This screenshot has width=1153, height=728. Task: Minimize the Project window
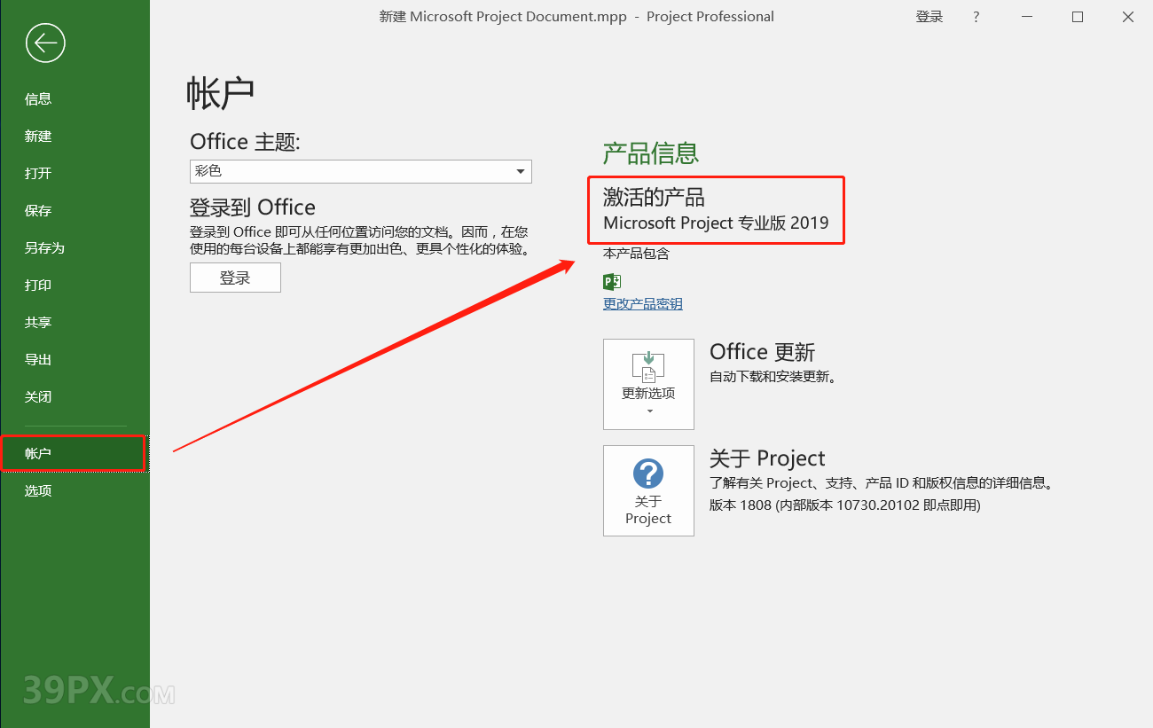[1027, 17]
